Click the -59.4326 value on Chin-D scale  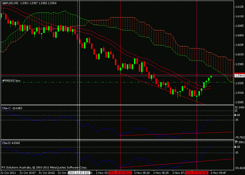coord(240,168)
